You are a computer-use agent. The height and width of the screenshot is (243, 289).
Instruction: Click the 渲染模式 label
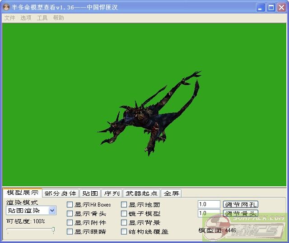click(22, 202)
